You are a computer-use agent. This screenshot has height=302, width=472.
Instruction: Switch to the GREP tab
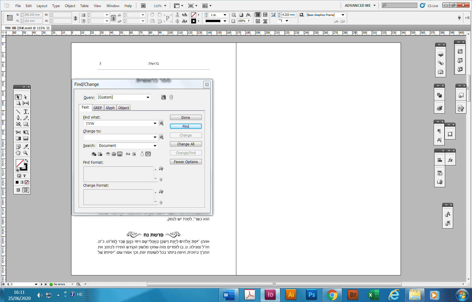click(98, 108)
